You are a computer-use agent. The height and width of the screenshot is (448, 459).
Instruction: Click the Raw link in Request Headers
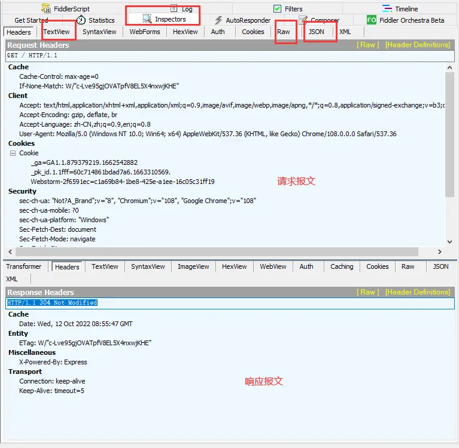pos(367,45)
